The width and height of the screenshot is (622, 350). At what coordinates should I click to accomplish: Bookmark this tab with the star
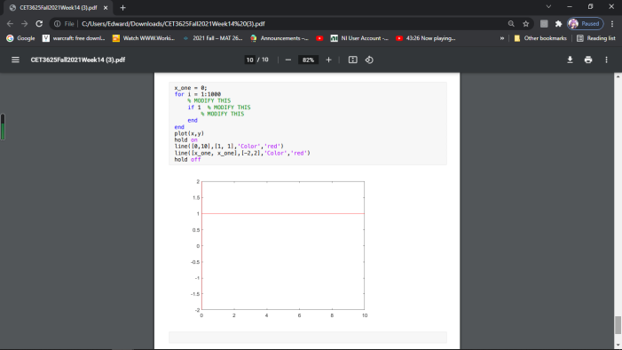525,24
